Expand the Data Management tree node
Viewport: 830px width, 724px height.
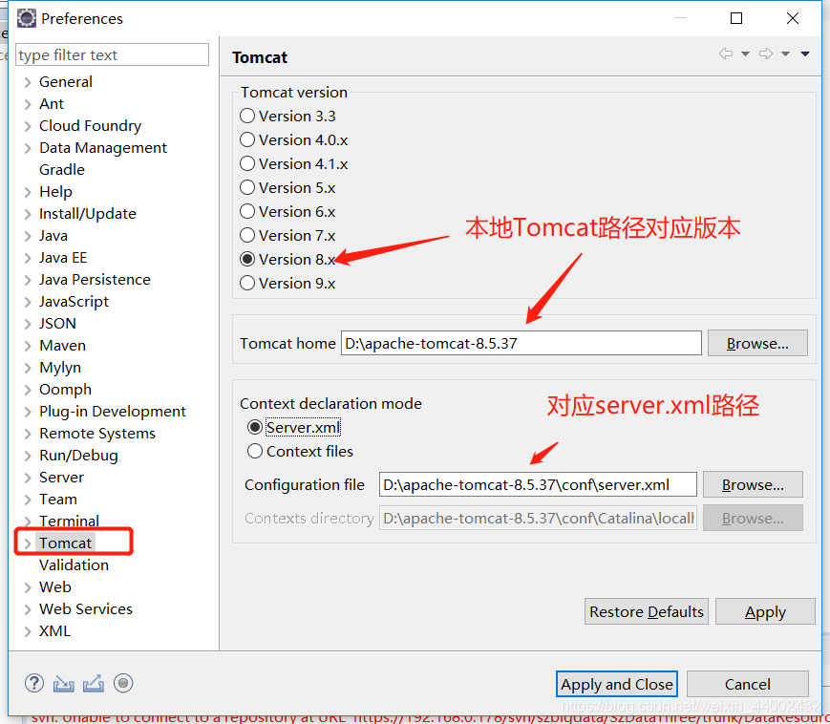click(28, 148)
